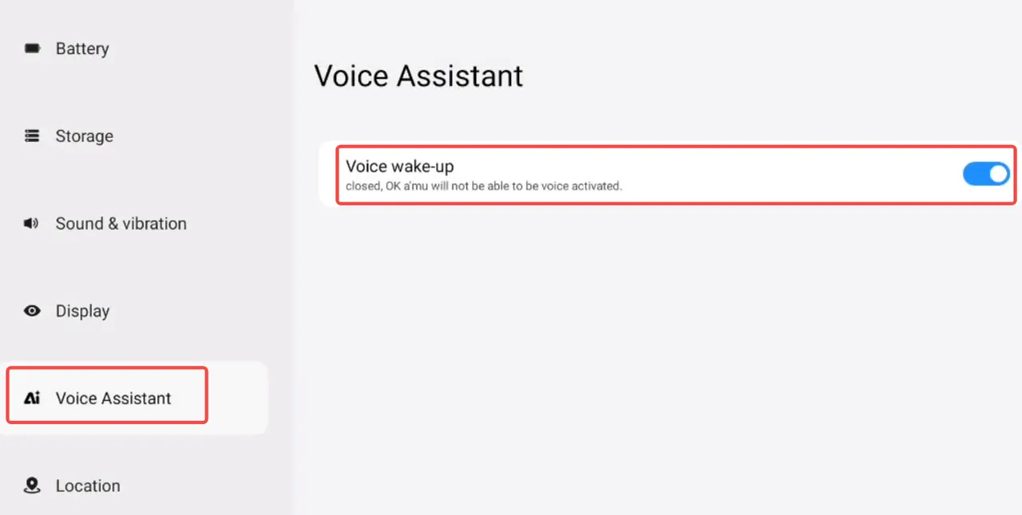Click the white knob of the wake-up switch
Image resolution: width=1022 pixels, height=515 pixels.
(x=998, y=174)
